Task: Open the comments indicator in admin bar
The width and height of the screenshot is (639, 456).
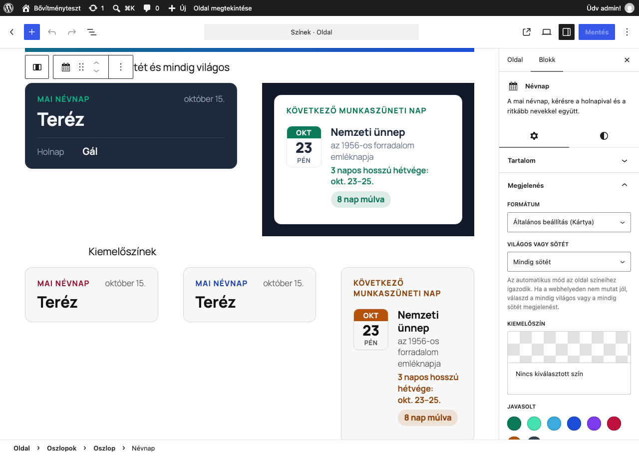Action: 151,8
